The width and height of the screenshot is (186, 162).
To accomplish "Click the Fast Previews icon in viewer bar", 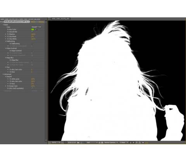I will click(134, 143).
